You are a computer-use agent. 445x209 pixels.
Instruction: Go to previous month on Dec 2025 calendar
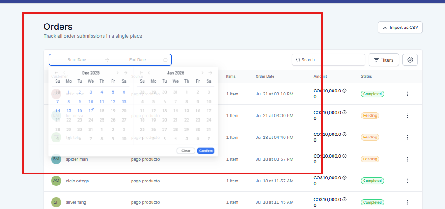(64, 73)
